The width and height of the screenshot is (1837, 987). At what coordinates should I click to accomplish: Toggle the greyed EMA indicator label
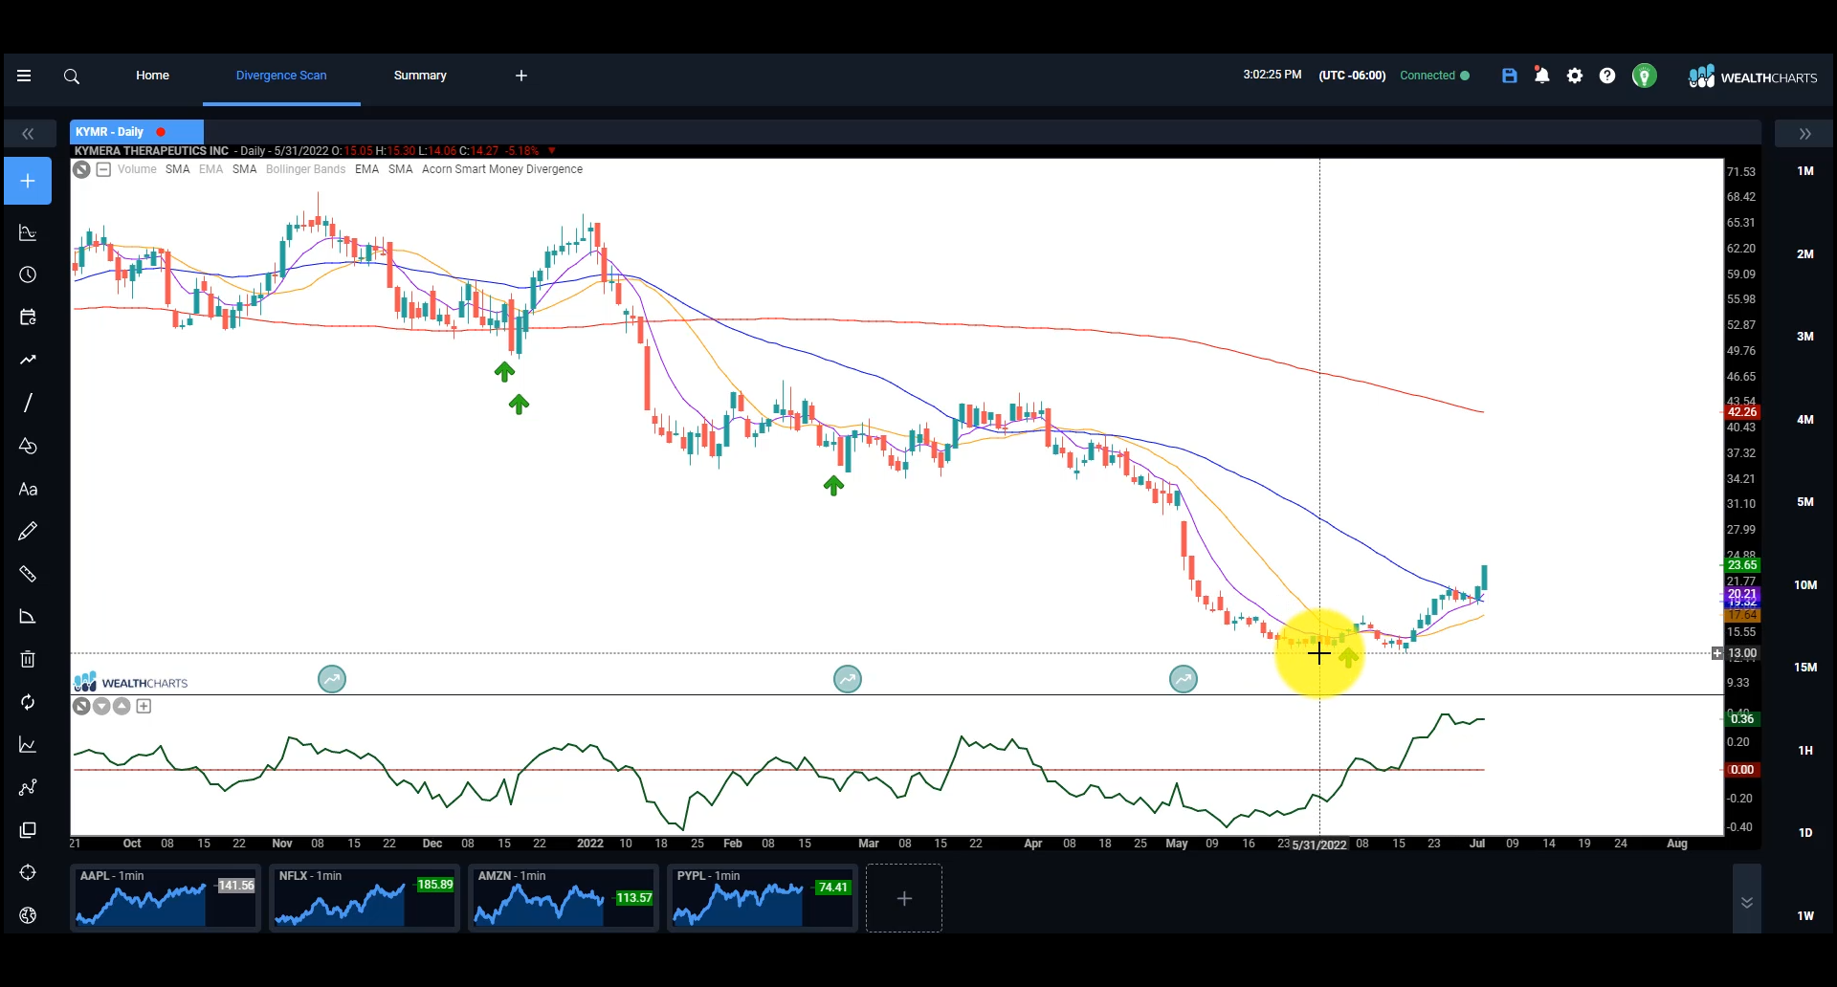pyautogui.click(x=210, y=169)
